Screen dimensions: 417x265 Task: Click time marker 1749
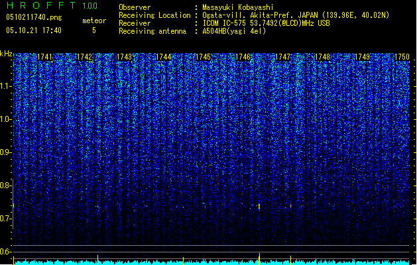(x=362, y=57)
